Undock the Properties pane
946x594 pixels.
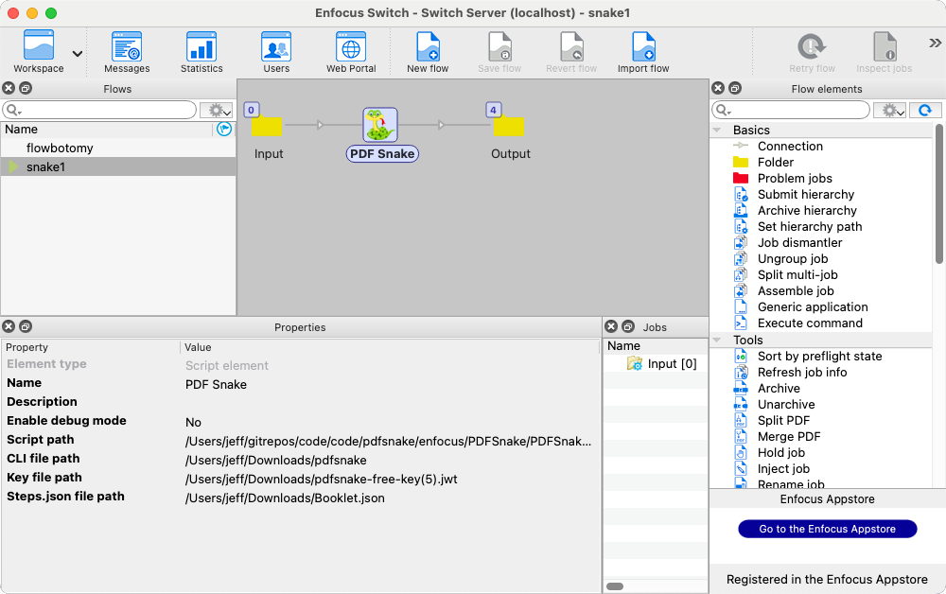pos(26,326)
